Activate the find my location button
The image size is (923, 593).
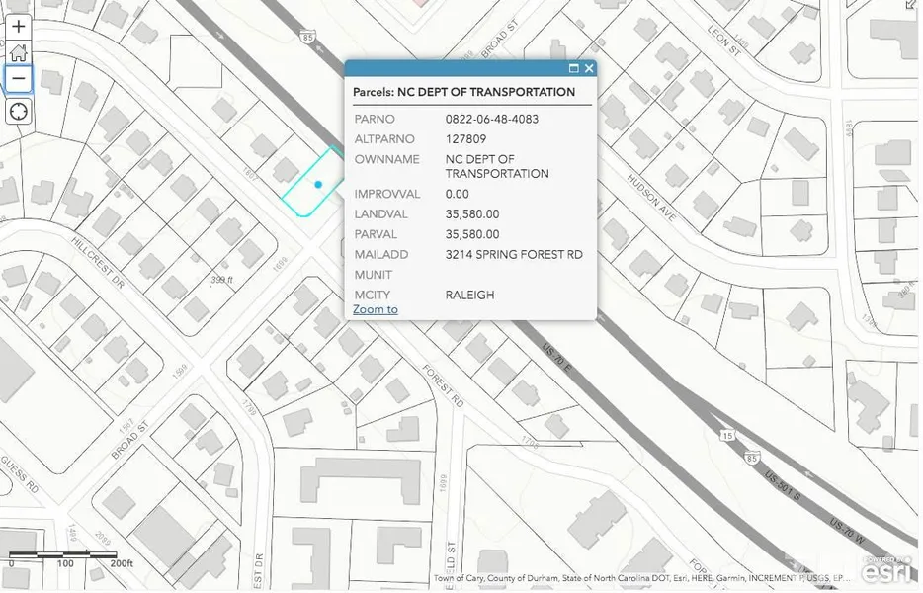pyautogui.click(x=18, y=111)
